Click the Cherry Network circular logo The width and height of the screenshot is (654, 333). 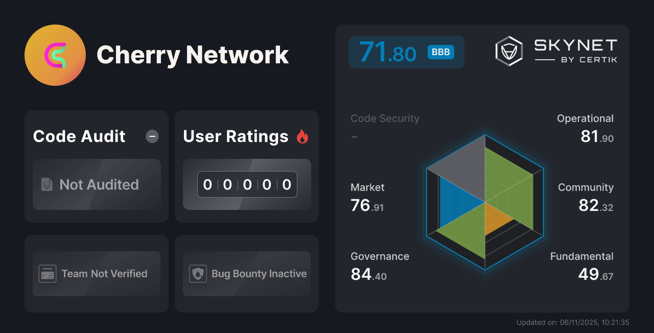pyautogui.click(x=55, y=55)
